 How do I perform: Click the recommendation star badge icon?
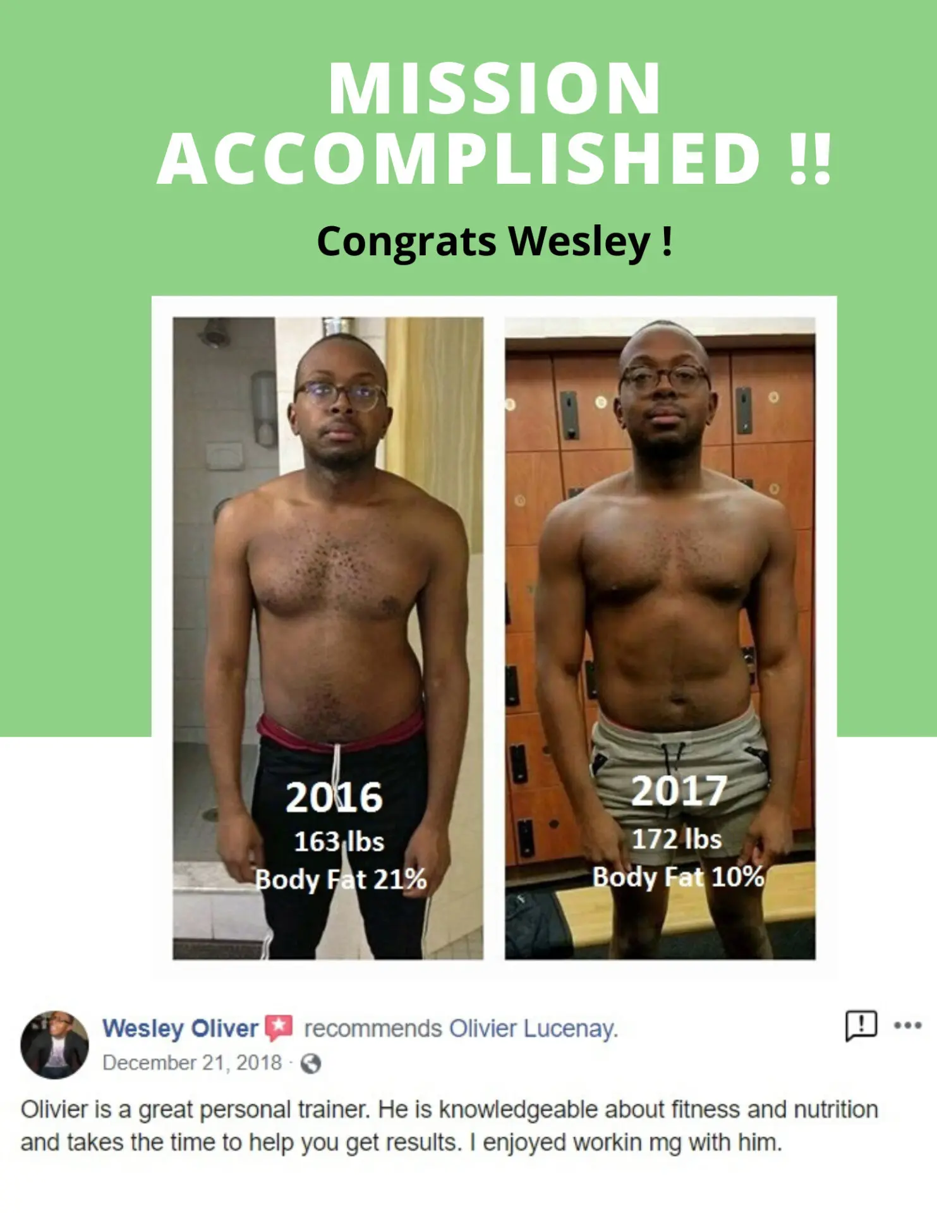[x=279, y=1029]
